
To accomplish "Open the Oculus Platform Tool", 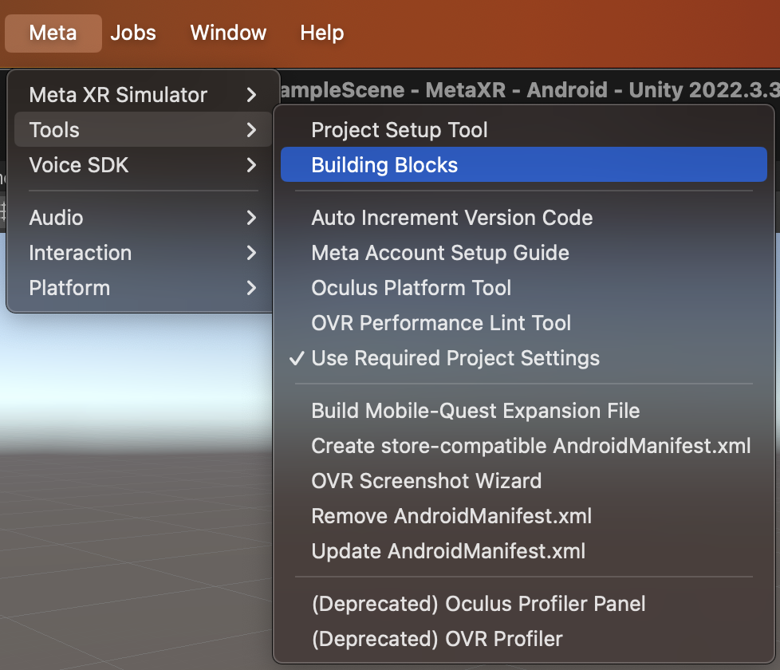I will coord(411,288).
